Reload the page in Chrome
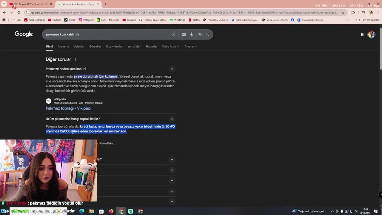The width and height of the screenshot is (382, 215). [19, 13]
